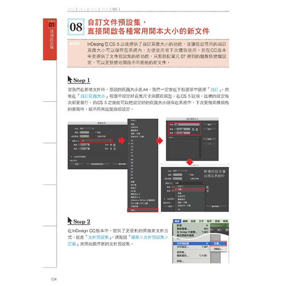Screen dimensions: 297x286
Task: Click 定義... in the submenu
Action: 218,244
